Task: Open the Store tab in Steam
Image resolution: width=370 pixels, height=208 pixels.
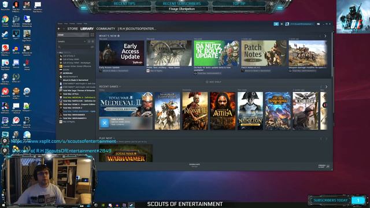Action: (x=72, y=29)
